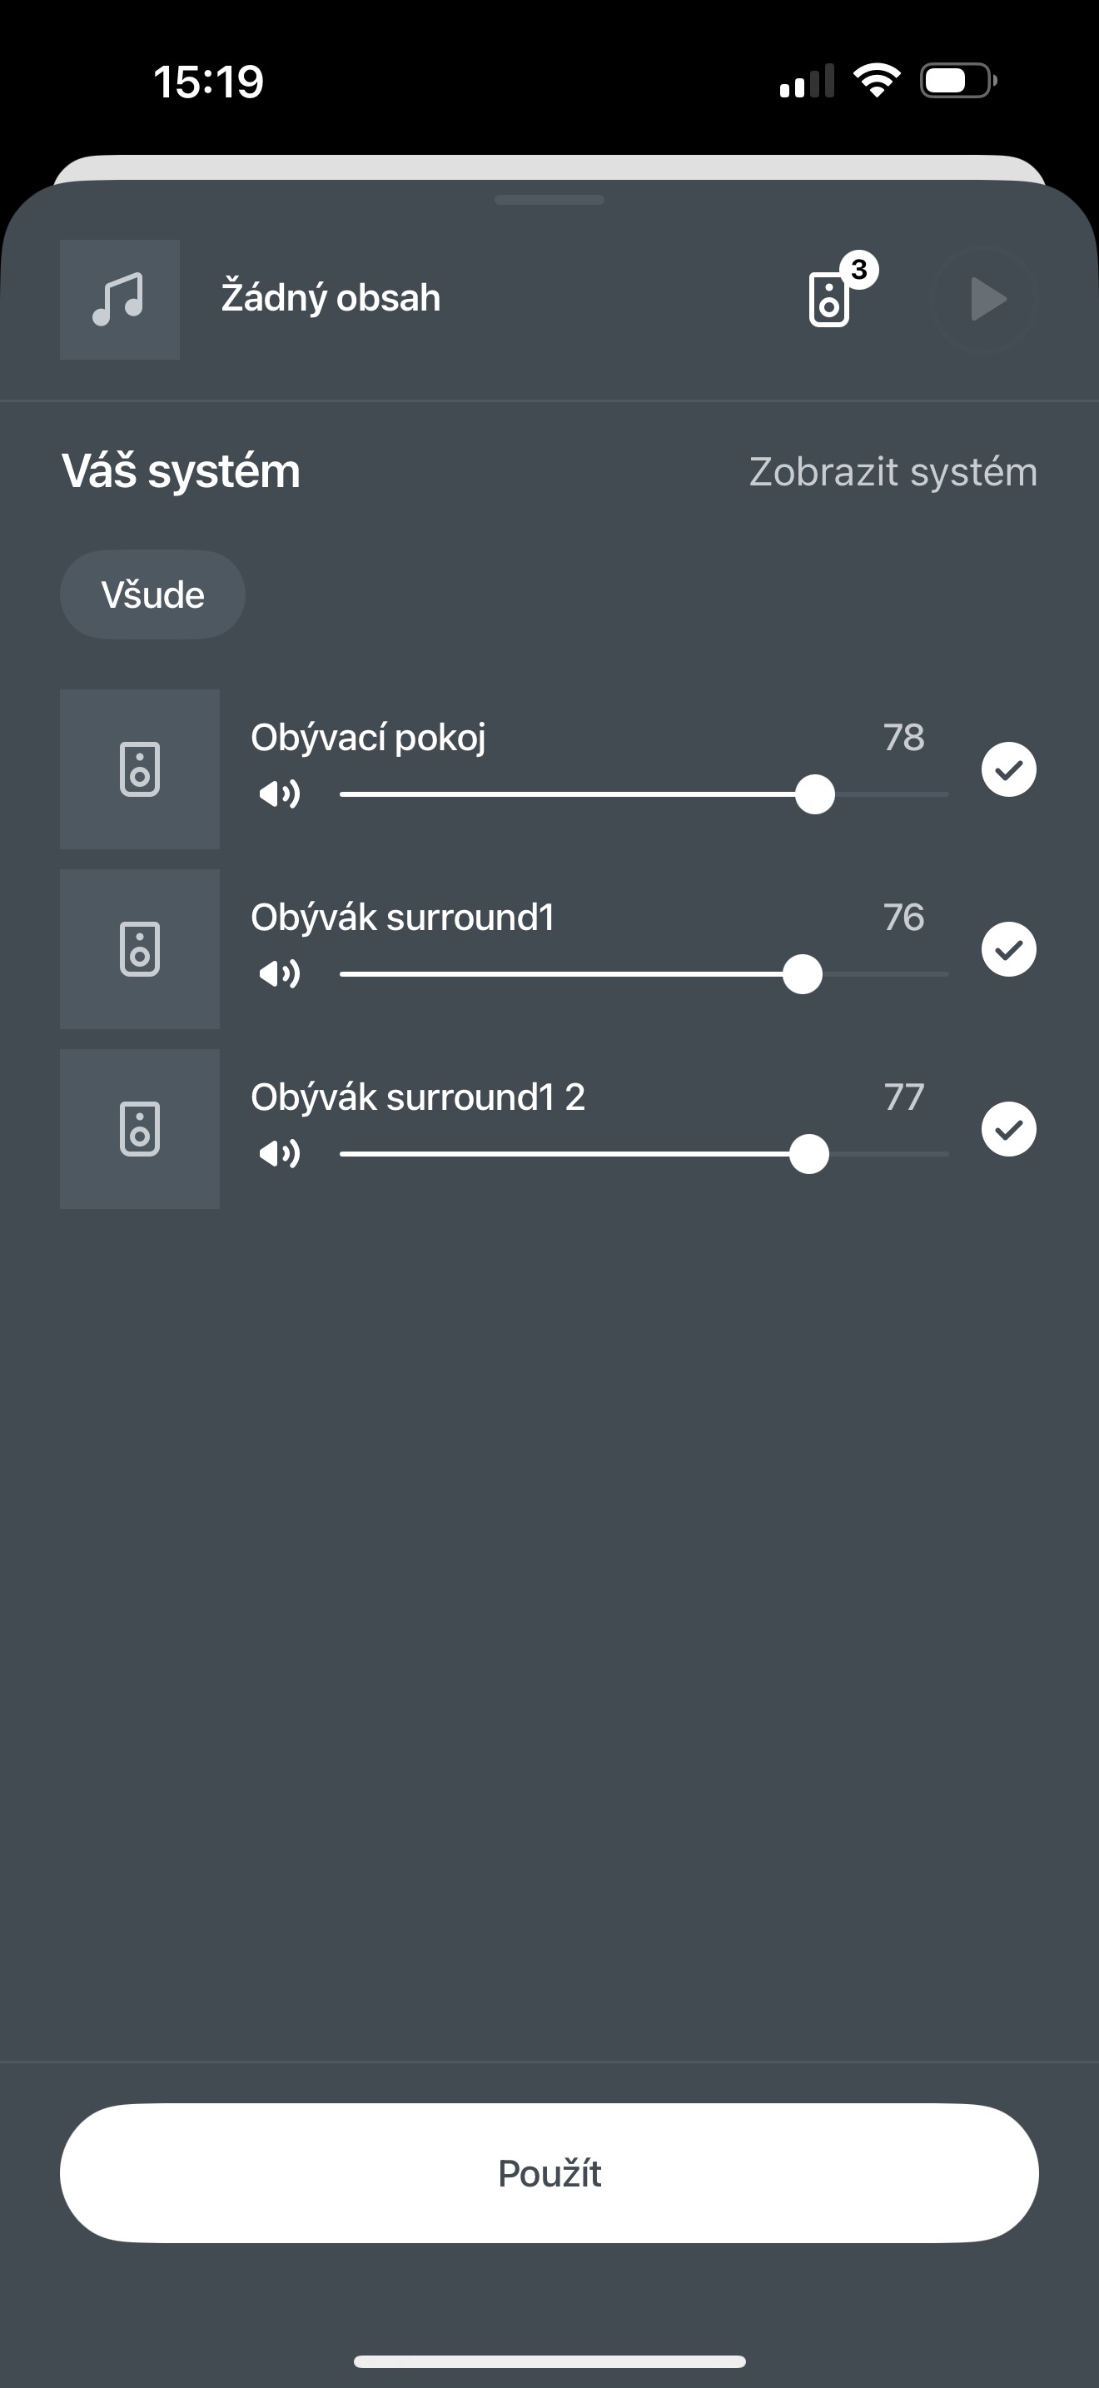Mute the Obývák surround1 volume icon
The height and width of the screenshot is (2388, 1099).
279,974
